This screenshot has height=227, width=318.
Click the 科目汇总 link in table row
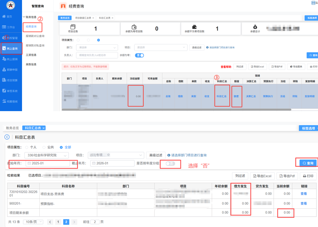click(x=221, y=96)
